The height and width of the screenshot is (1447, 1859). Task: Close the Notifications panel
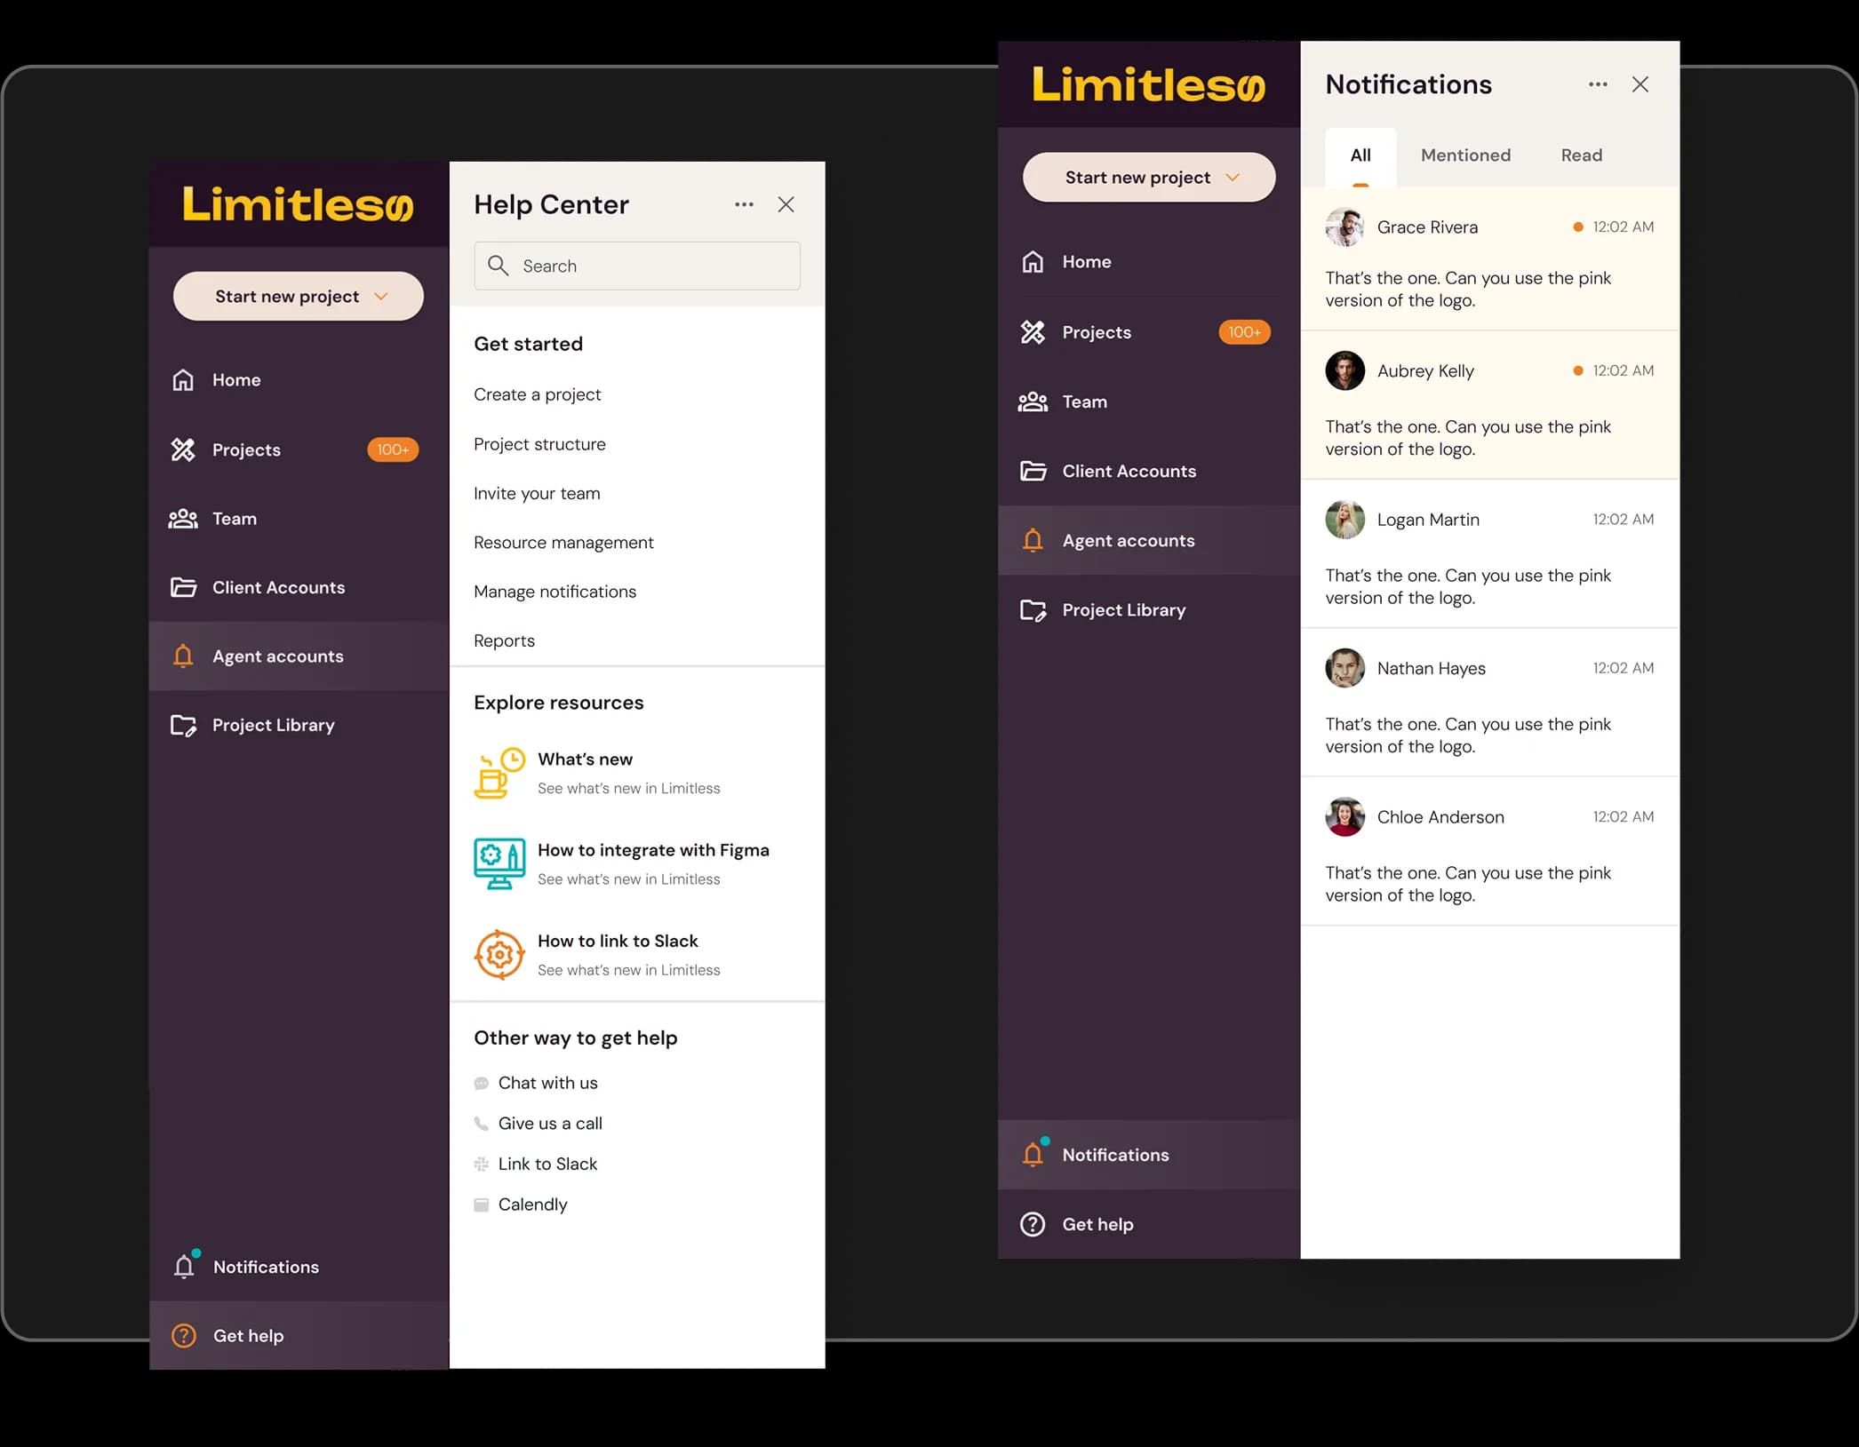coord(1640,84)
